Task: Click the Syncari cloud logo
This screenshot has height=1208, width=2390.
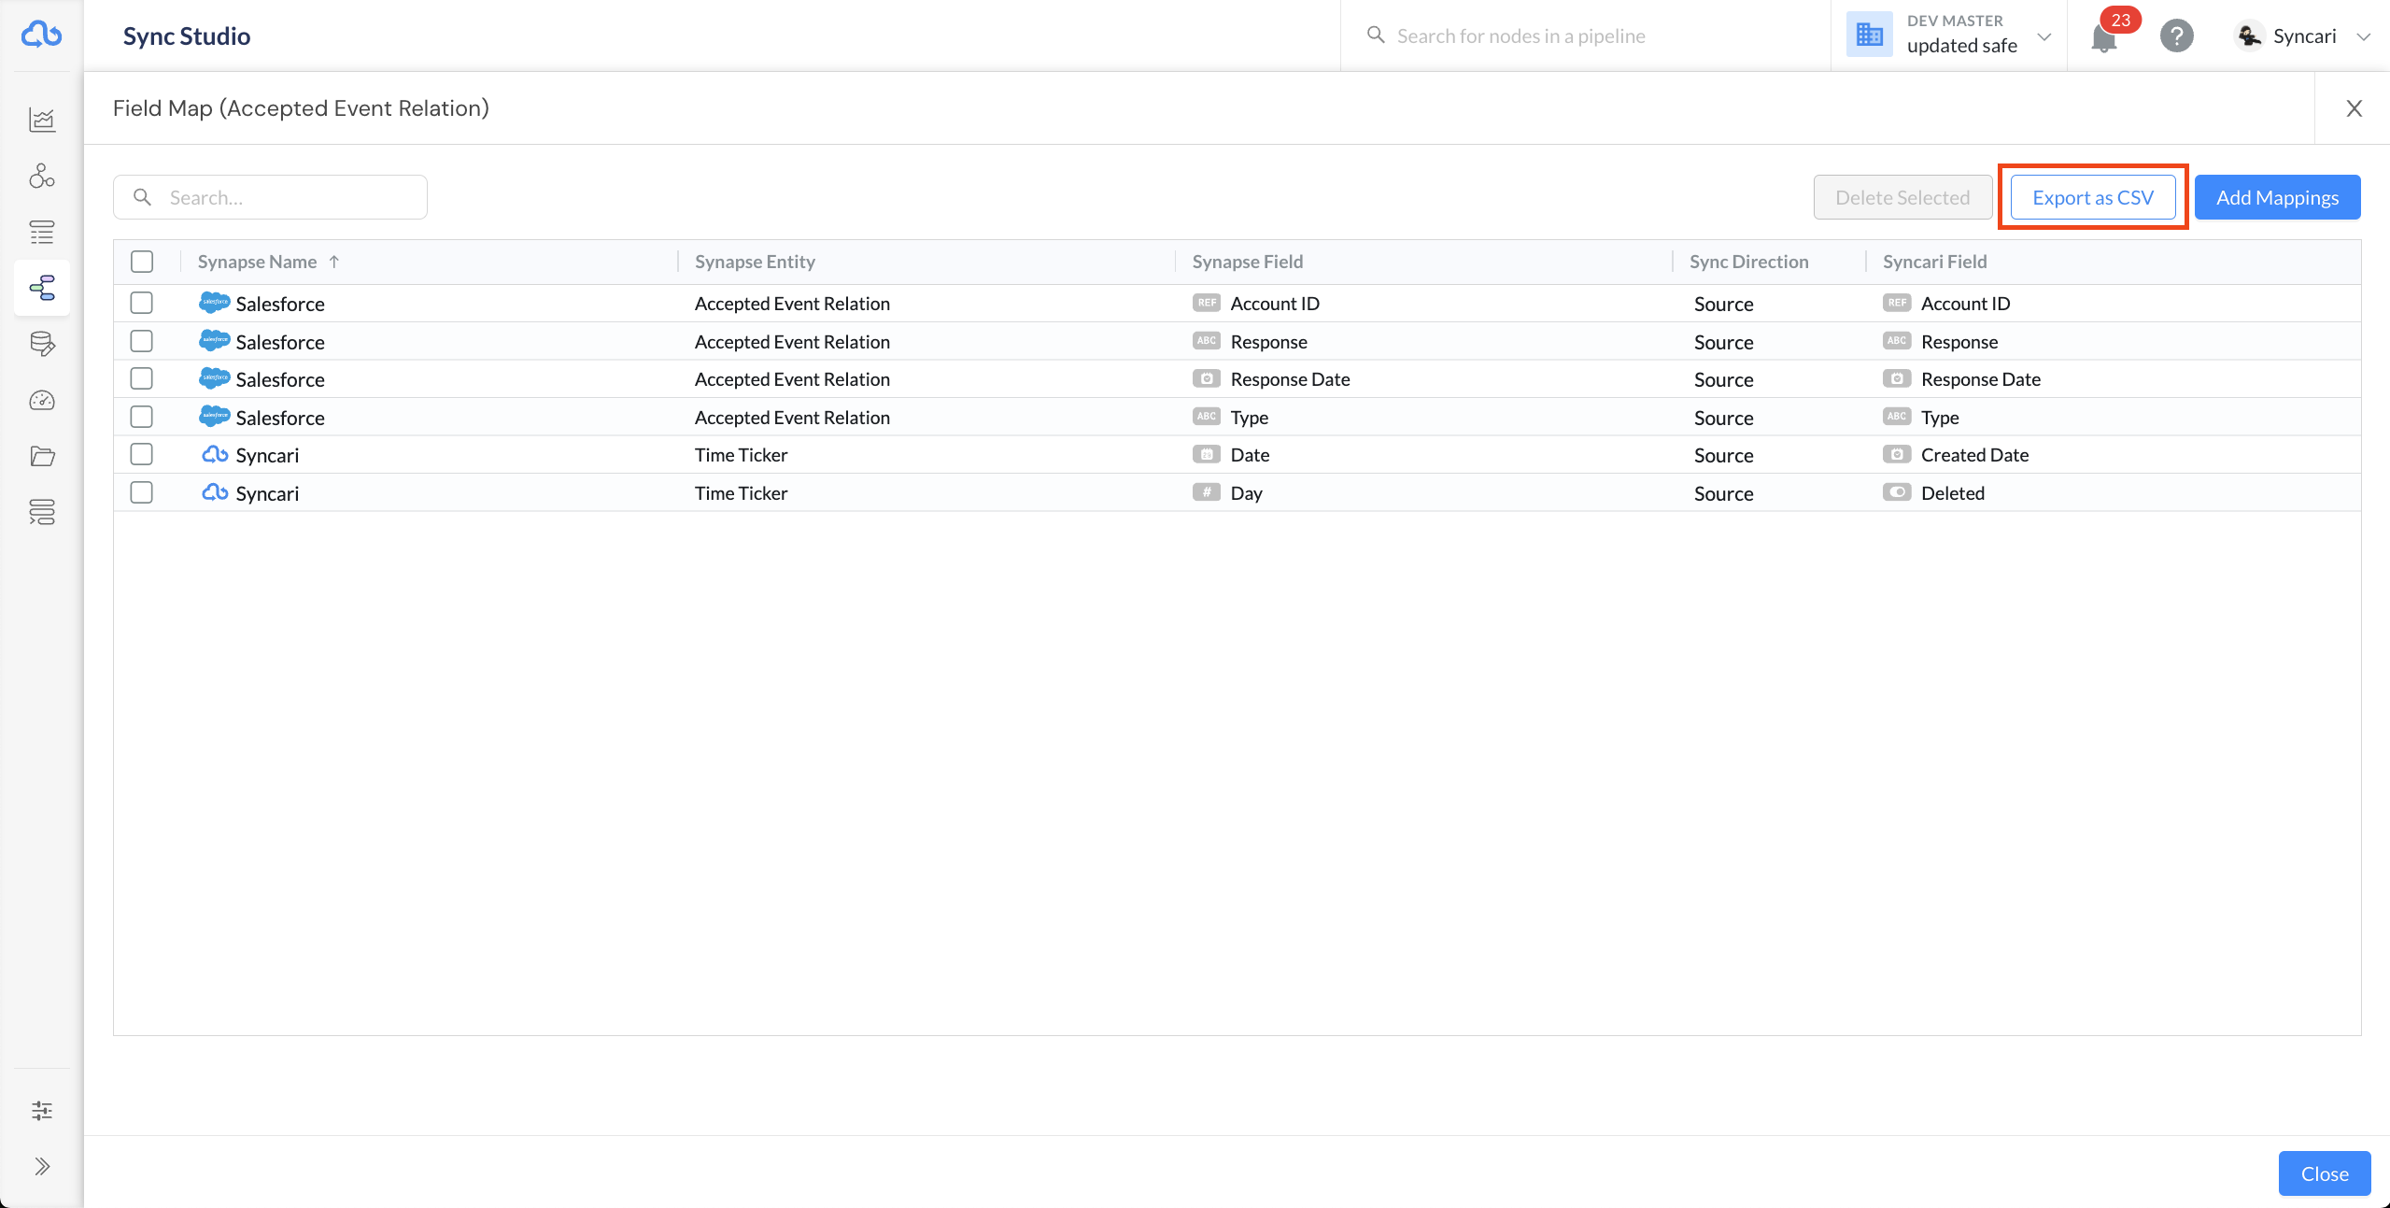Action: tap(42, 35)
